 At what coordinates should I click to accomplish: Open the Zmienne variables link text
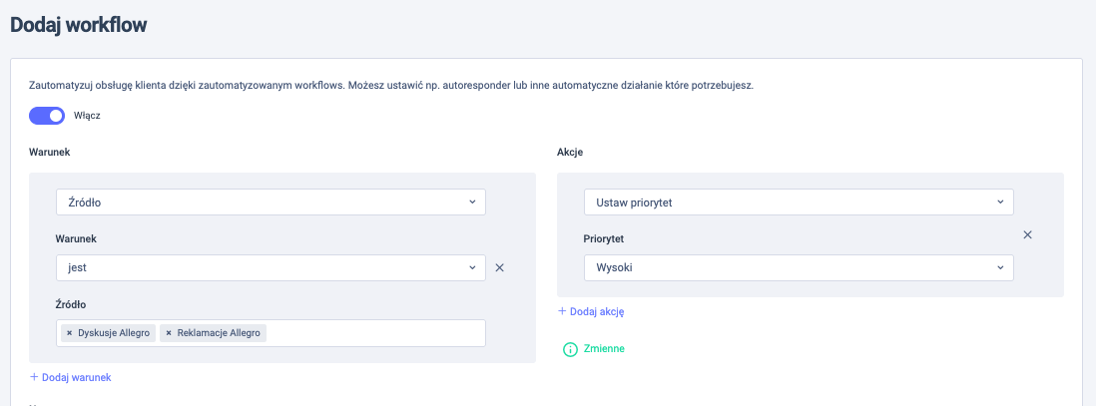click(604, 349)
